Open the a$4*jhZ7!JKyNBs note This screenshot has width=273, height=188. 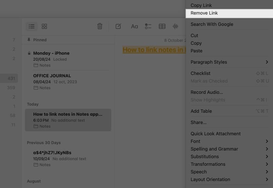pyautogui.click(x=68, y=158)
